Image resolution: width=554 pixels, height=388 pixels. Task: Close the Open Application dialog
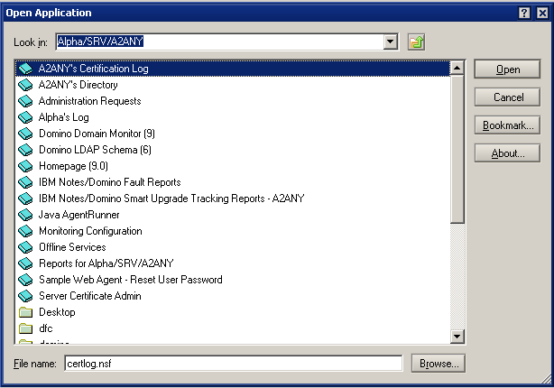(542, 13)
